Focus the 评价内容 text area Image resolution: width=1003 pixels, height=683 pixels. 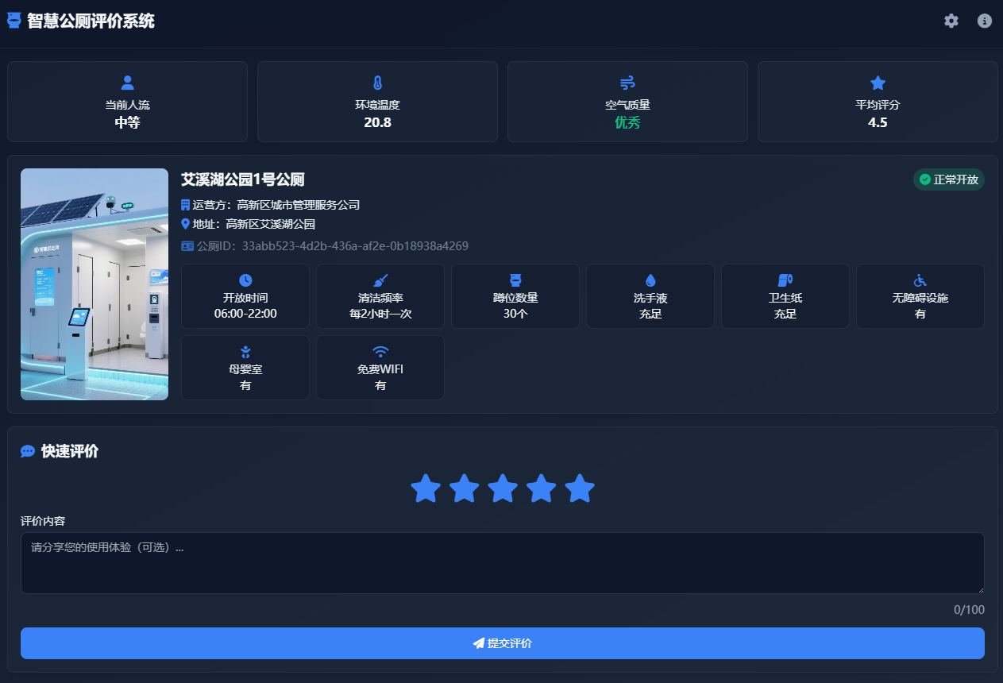click(x=503, y=563)
